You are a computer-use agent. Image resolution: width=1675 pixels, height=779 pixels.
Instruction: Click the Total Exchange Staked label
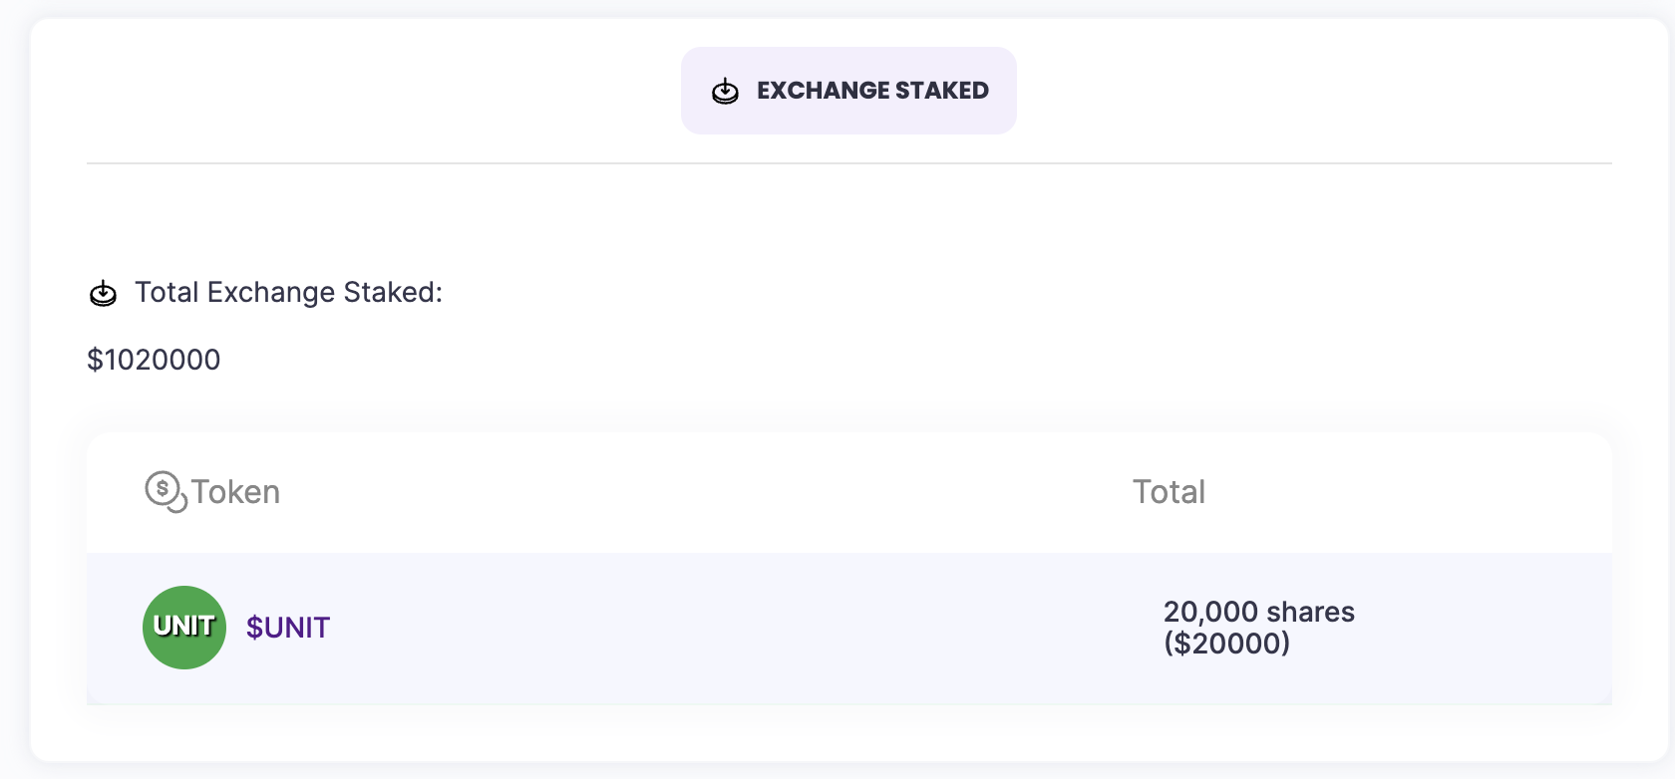point(288,292)
